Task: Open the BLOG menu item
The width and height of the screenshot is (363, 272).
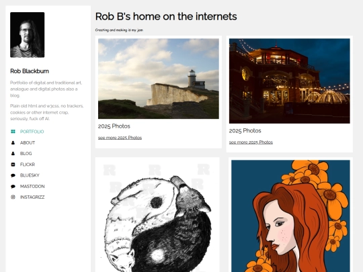Action: [26, 154]
